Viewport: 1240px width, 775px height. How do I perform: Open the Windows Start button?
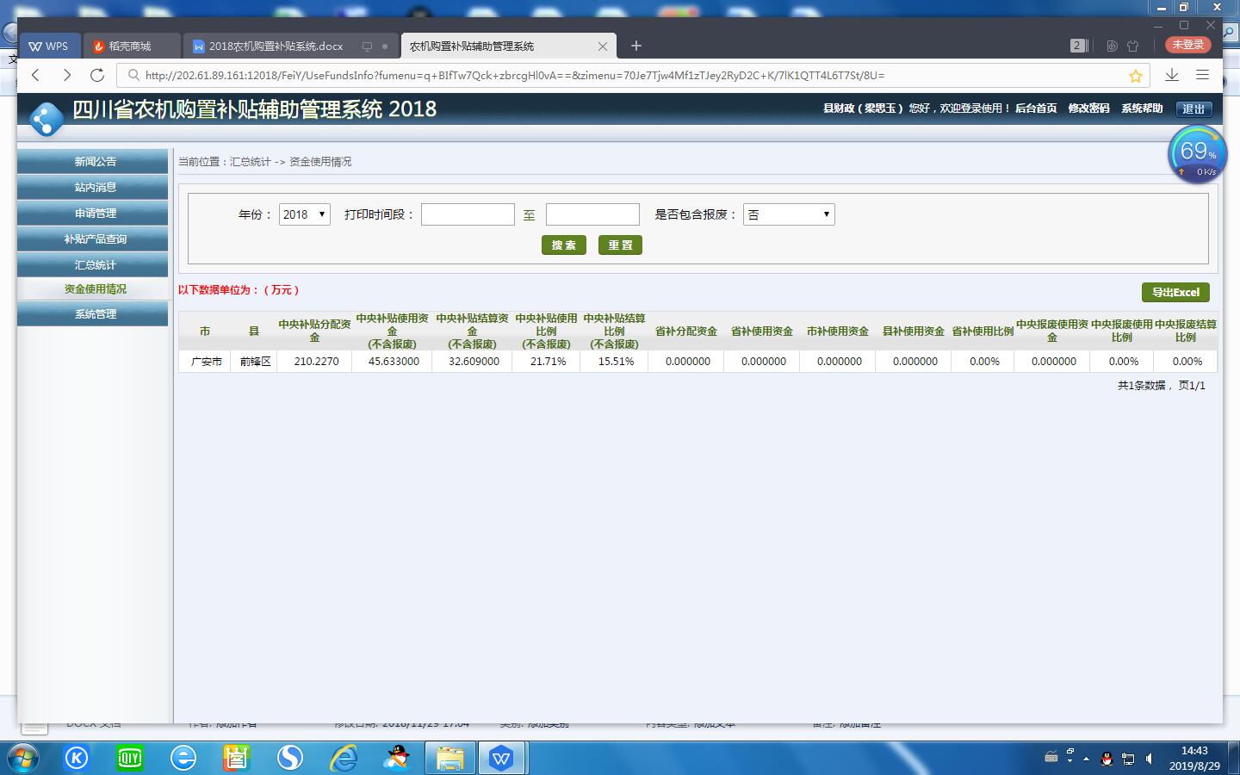point(24,758)
